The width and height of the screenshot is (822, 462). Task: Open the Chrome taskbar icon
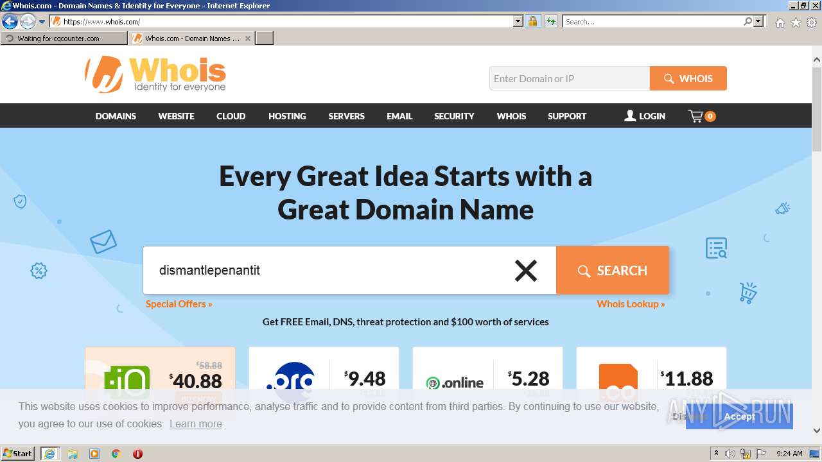pos(116,454)
